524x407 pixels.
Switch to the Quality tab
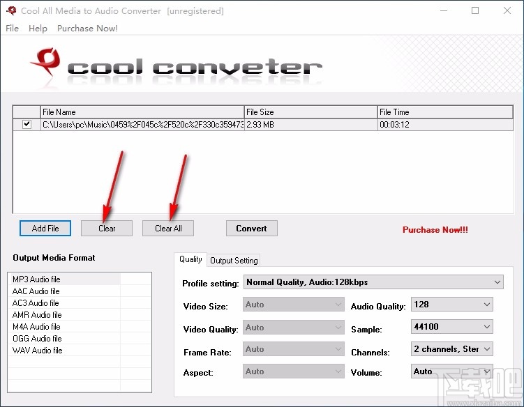click(190, 259)
